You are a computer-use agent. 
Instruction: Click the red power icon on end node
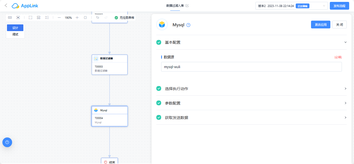point(106,162)
